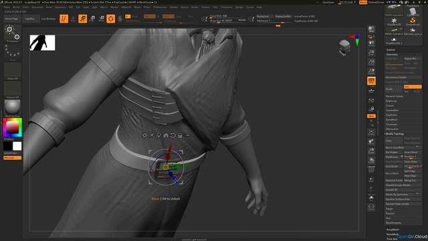Click the Home Page button
This screenshot has height=241, width=428.
(x=12, y=19)
